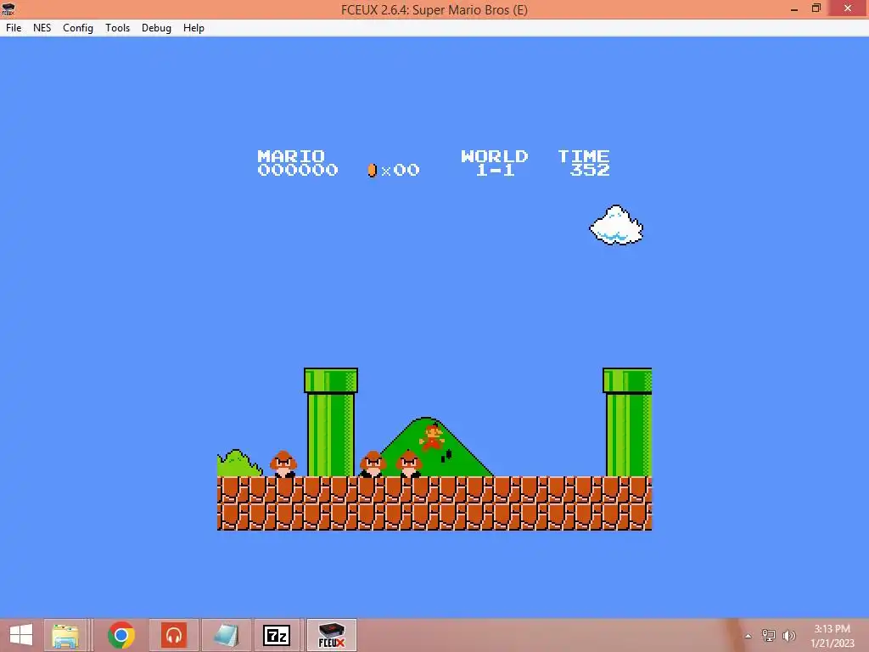Open the Tools menu
The image size is (869, 652).
[117, 28]
